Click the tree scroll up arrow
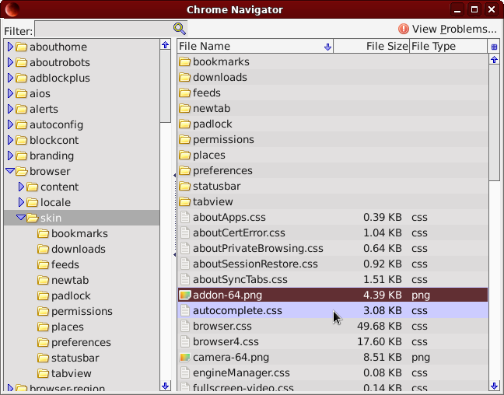 [165, 44]
